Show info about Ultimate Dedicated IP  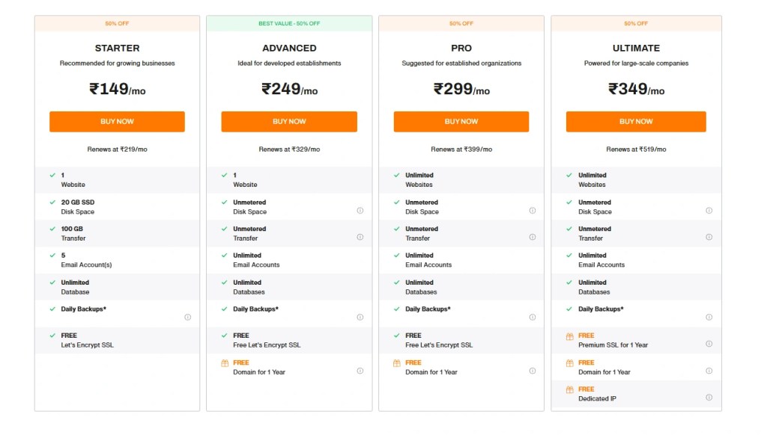coord(709,398)
